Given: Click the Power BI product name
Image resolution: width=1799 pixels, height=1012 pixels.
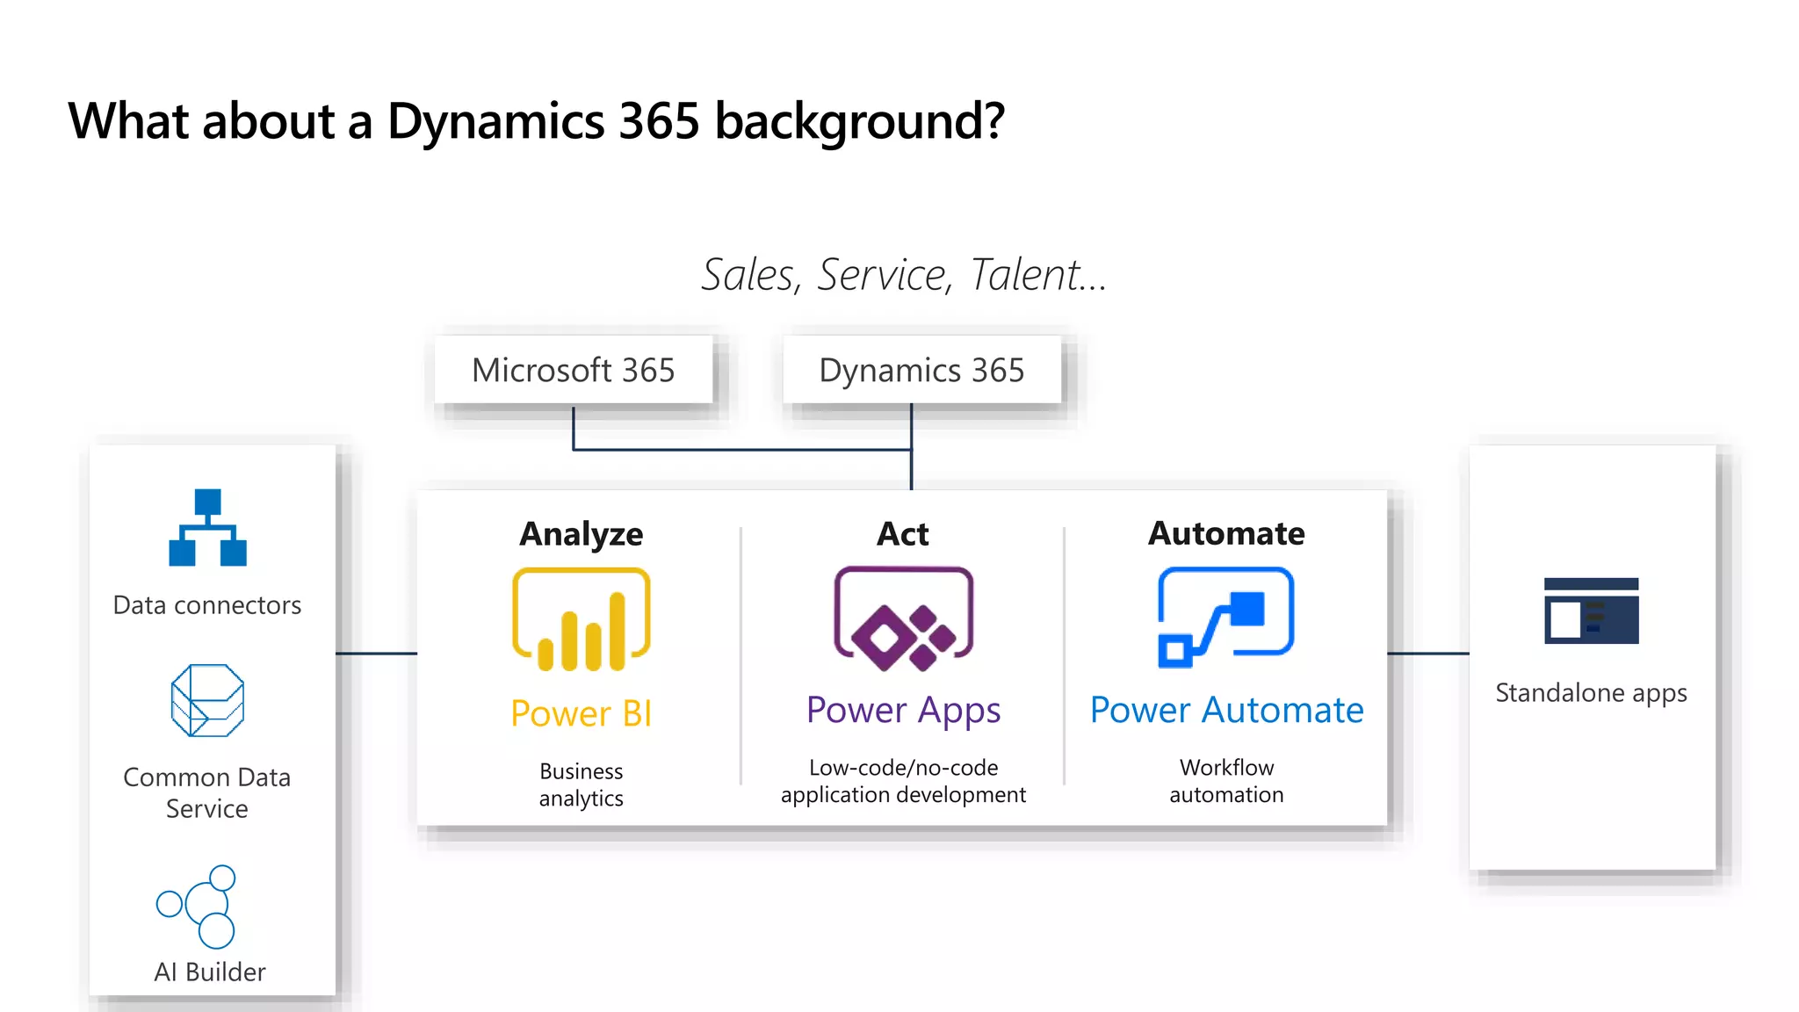Looking at the screenshot, I should (x=582, y=713).
